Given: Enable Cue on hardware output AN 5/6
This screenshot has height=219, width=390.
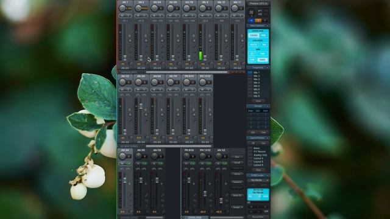Looking at the screenshot, I should pos(144,164).
